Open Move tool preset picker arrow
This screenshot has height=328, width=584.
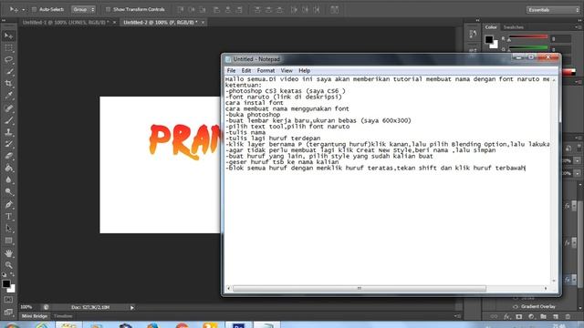[x=24, y=10]
